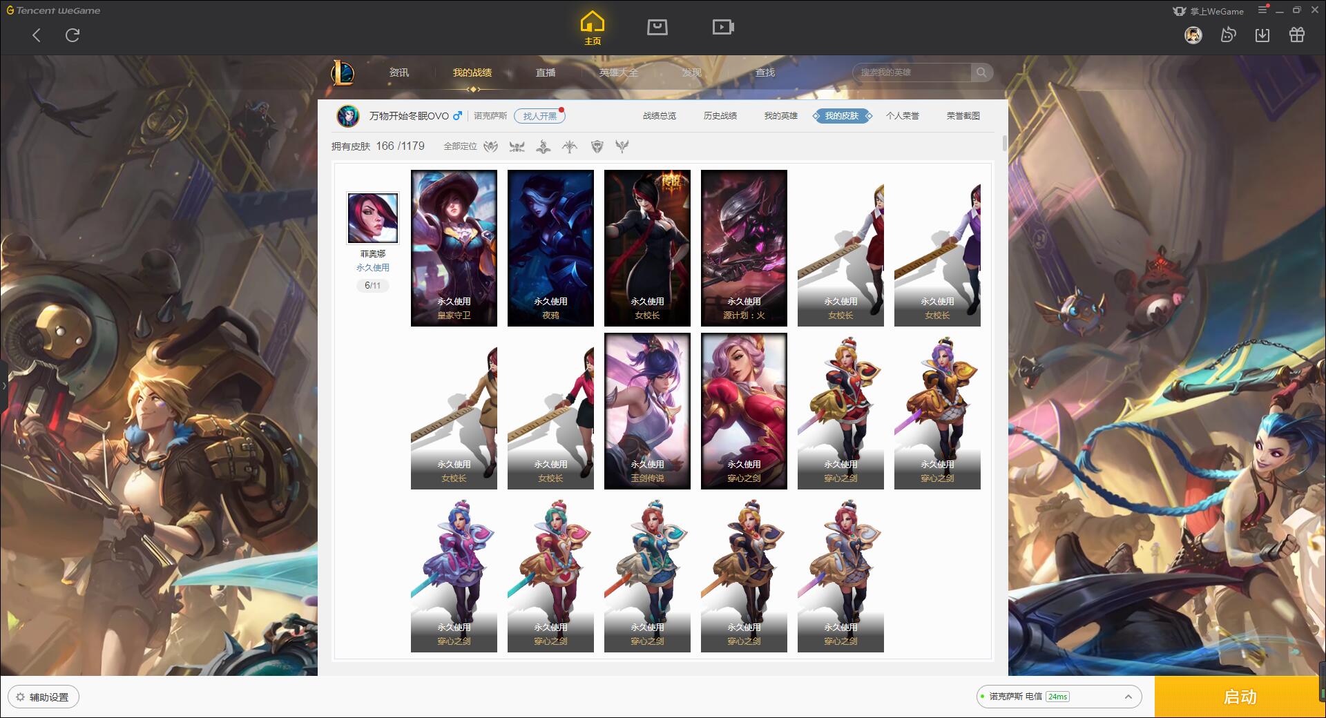Viewport: 1326px width, 718px height.
Task: Open the 源计划:火 skin card
Action: (x=744, y=248)
